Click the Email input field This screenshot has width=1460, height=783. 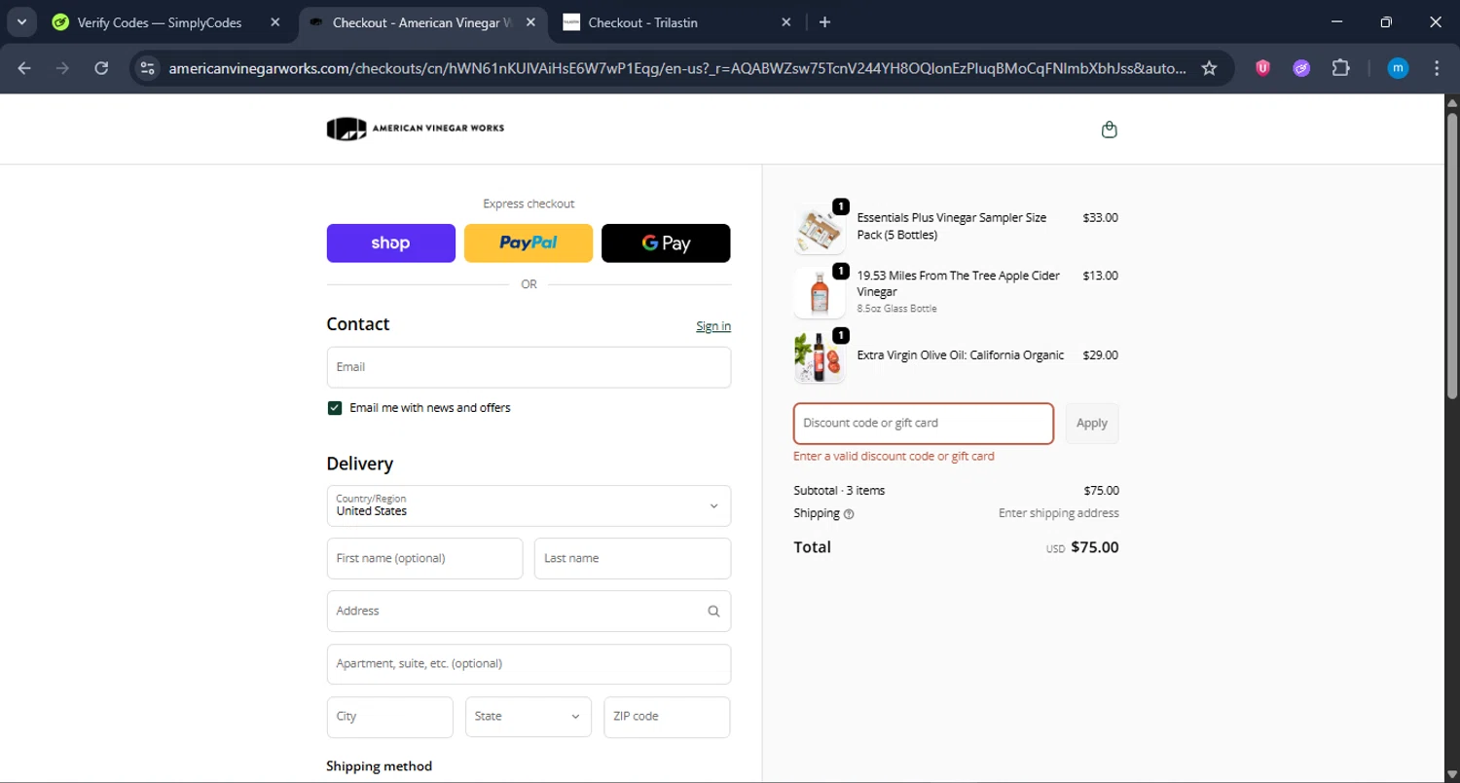(529, 367)
